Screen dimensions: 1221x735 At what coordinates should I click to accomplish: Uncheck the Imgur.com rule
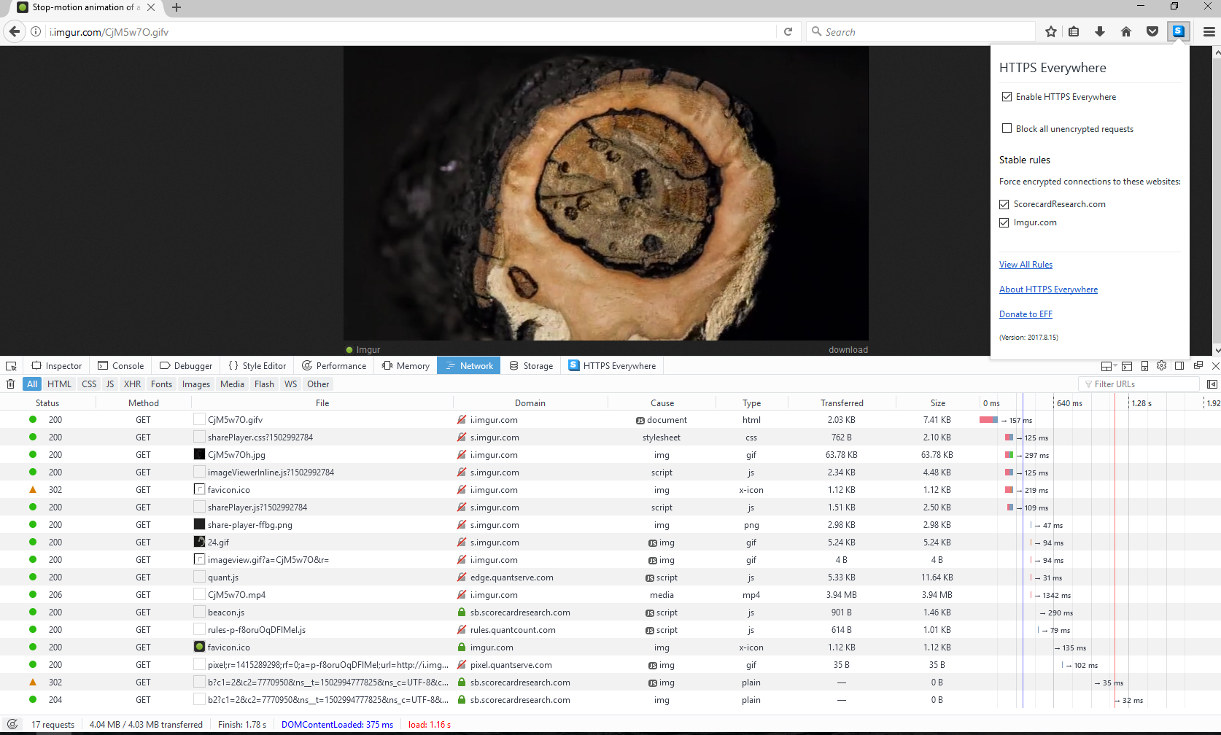coord(1004,222)
